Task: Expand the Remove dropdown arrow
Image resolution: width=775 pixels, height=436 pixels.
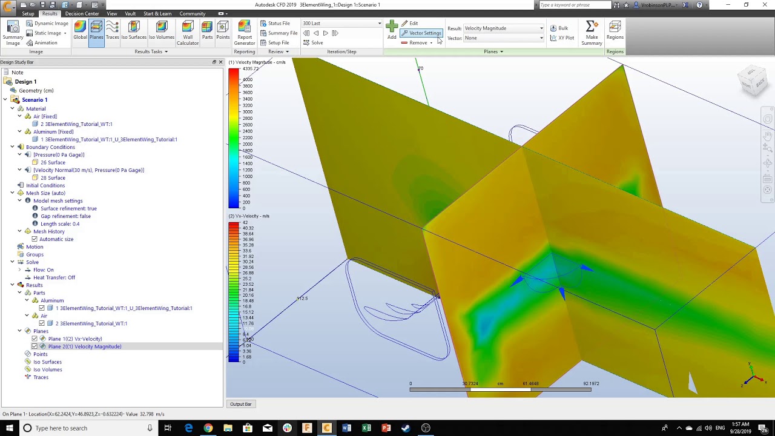Action: click(x=431, y=43)
